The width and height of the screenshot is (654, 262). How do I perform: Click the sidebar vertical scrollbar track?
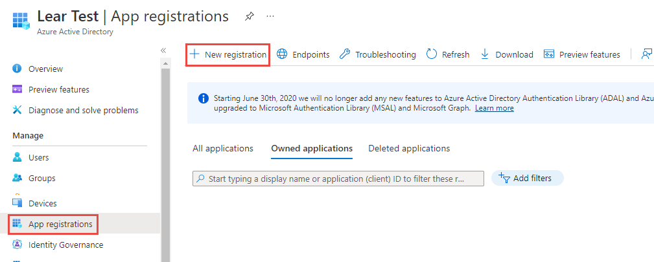[165, 166]
